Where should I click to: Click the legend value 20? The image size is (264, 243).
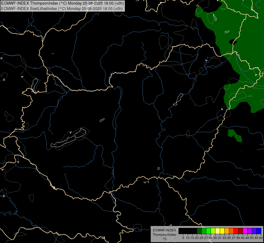click(x=197, y=238)
